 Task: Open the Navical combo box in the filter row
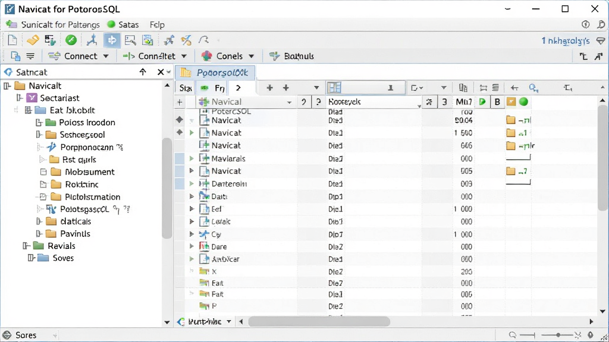click(x=289, y=102)
